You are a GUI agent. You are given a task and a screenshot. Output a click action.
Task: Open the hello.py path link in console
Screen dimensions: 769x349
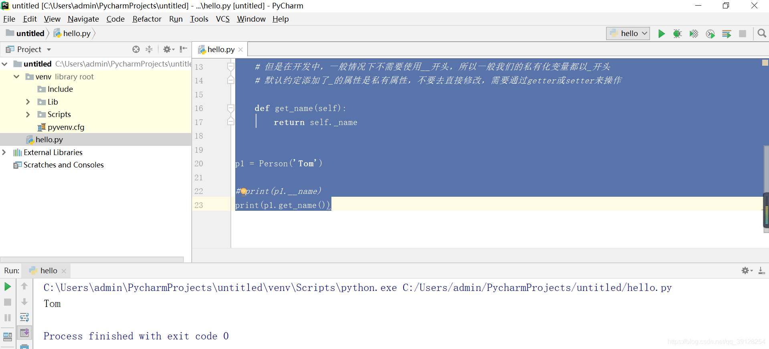537,288
